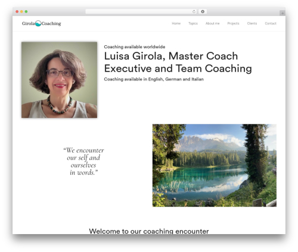Click the yellow minimize window dot
Screen dimensions: 298x252
click(21, 12)
